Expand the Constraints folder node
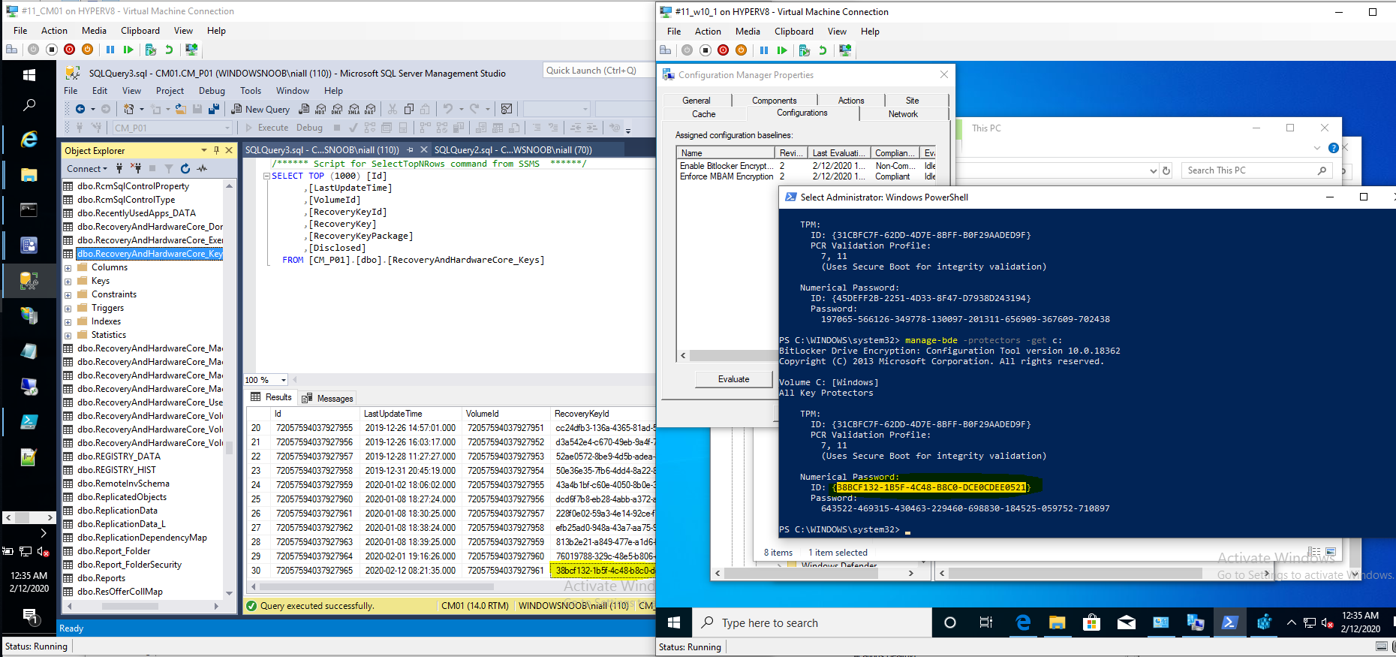Viewport: 1396px width, 657px height. tap(68, 295)
